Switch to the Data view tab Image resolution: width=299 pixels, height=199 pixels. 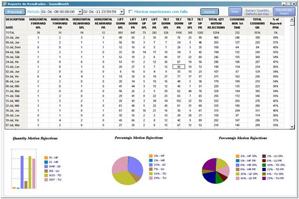(x=235, y=11)
